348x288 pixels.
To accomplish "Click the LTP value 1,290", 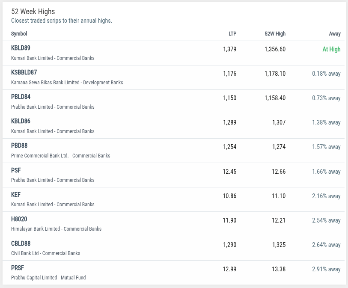I will click(230, 245).
